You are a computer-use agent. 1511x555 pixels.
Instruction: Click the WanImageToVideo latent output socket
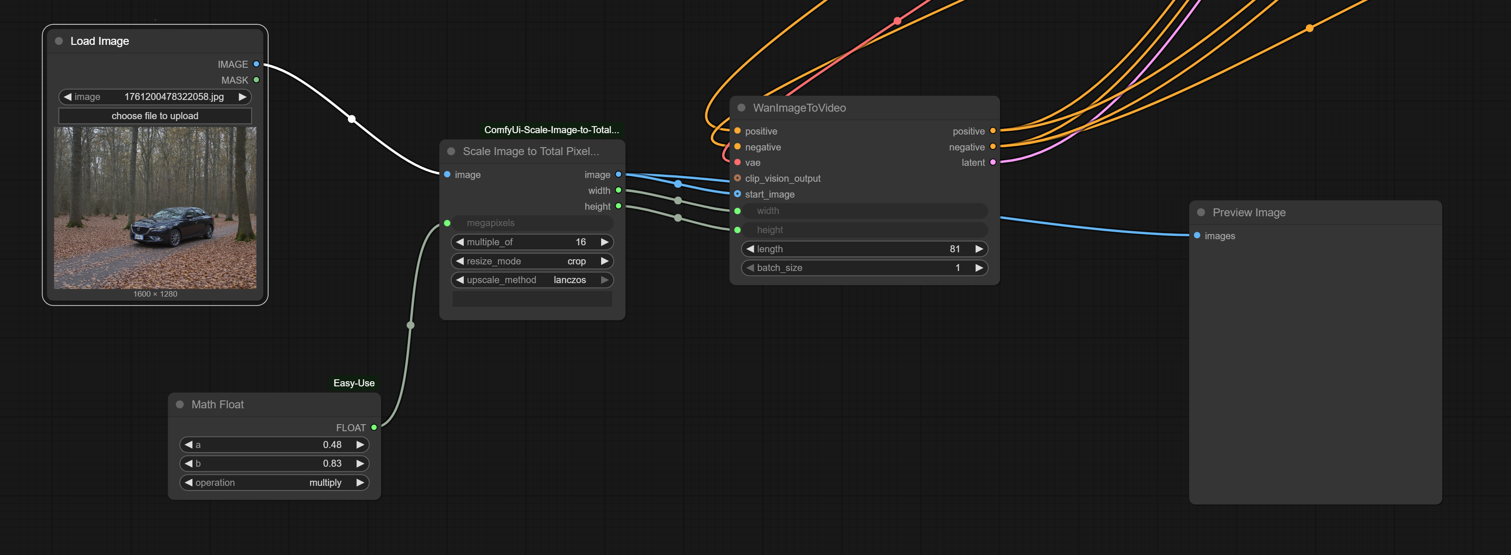click(993, 163)
